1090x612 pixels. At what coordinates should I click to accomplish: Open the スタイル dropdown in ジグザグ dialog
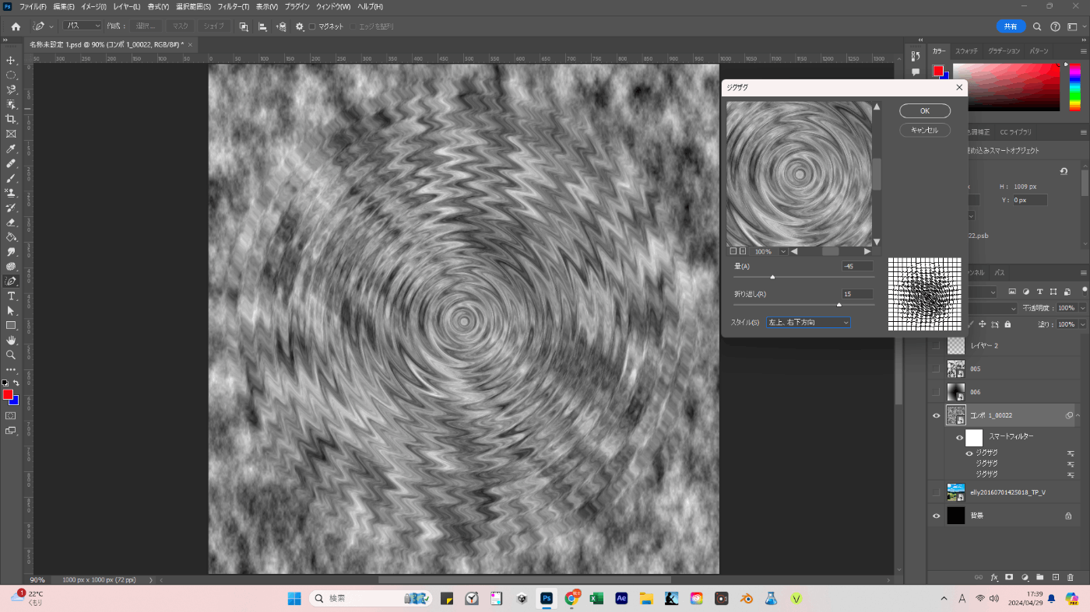click(x=808, y=322)
